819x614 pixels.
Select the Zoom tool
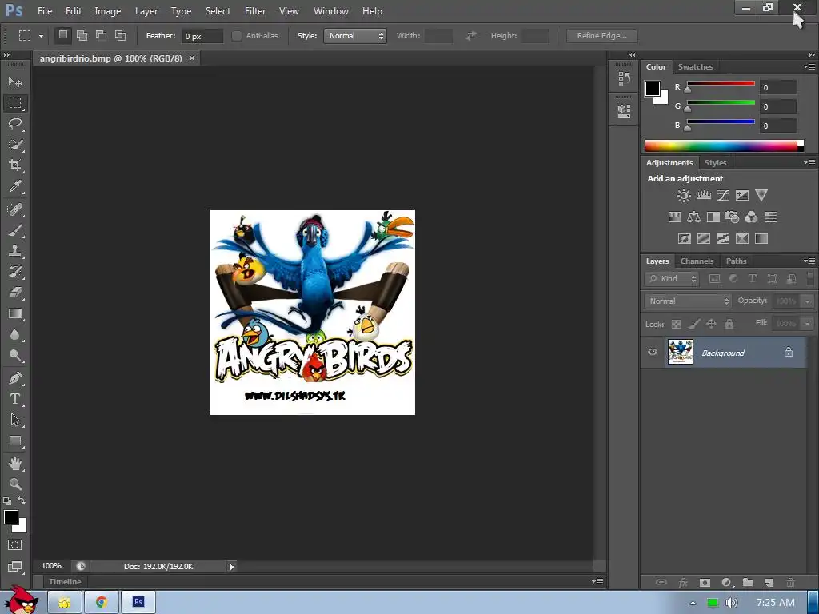point(15,484)
